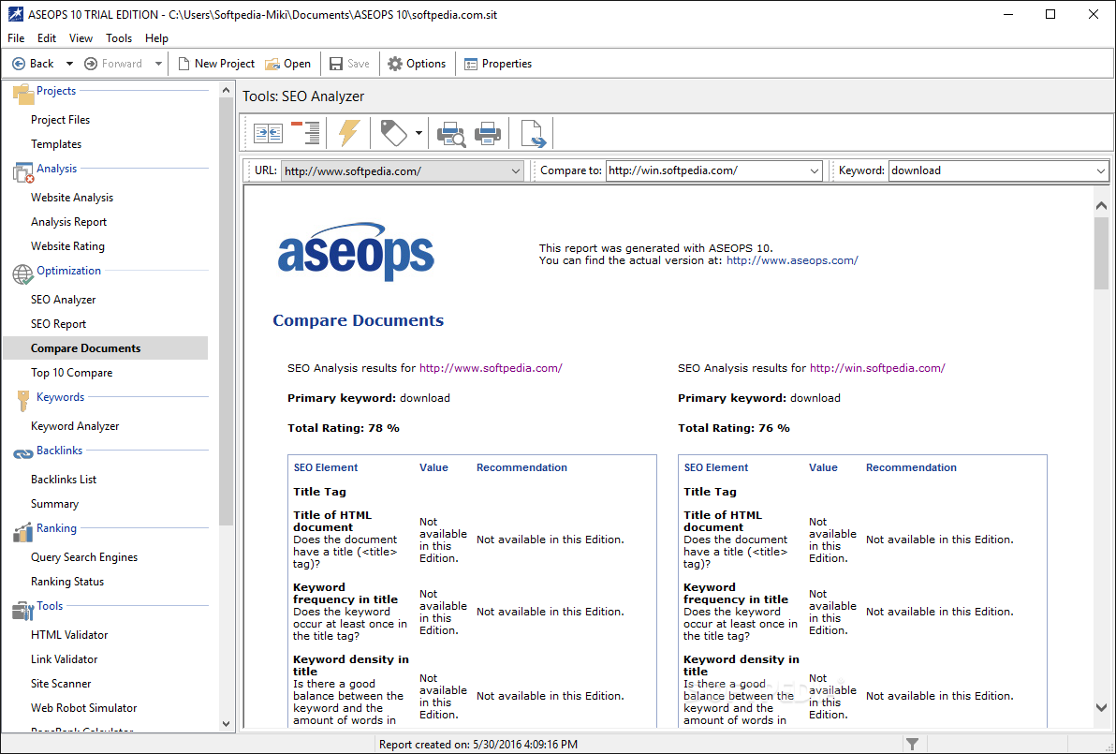Expand the tag icon dropdown arrow
This screenshot has height=754, width=1116.
418,133
